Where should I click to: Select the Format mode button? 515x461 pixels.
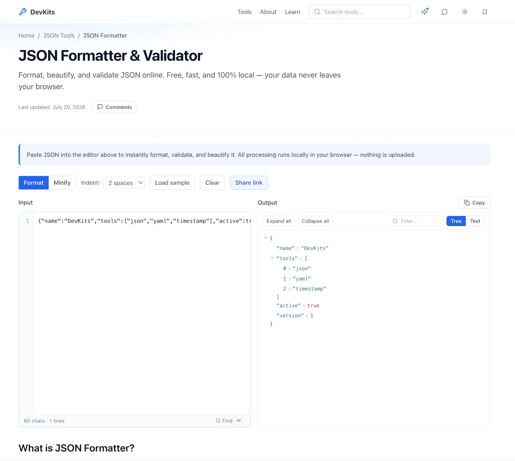pyautogui.click(x=33, y=183)
